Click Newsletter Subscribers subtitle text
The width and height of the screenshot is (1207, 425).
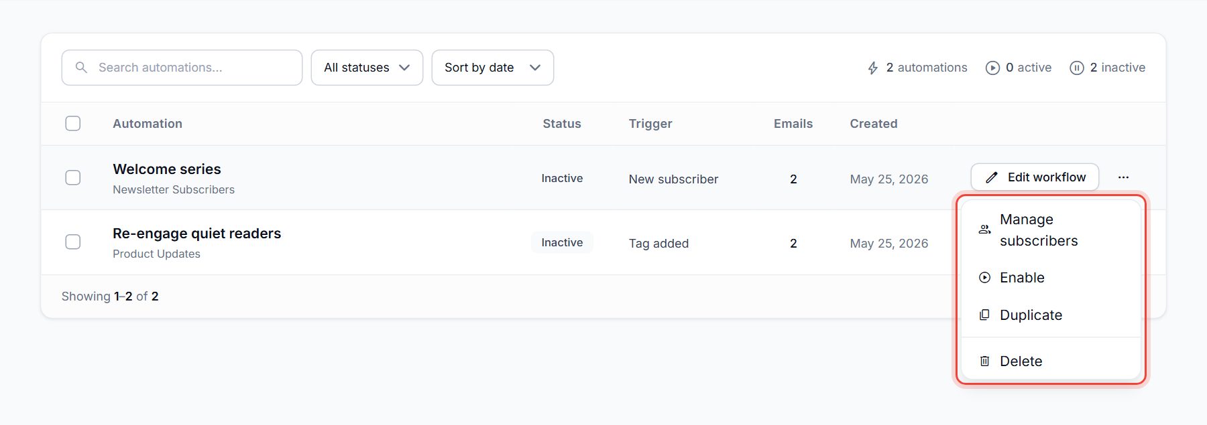click(x=174, y=190)
